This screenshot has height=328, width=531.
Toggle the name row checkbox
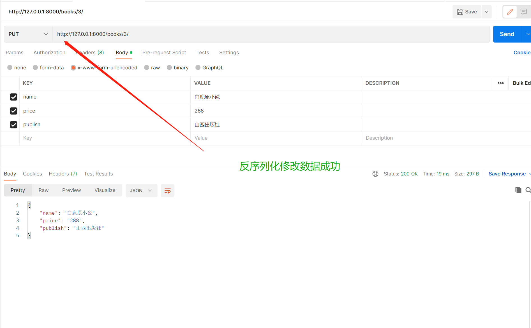coord(13,97)
